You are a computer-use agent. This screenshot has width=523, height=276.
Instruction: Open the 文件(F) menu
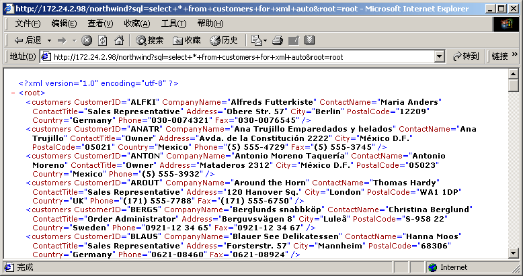click(28, 24)
